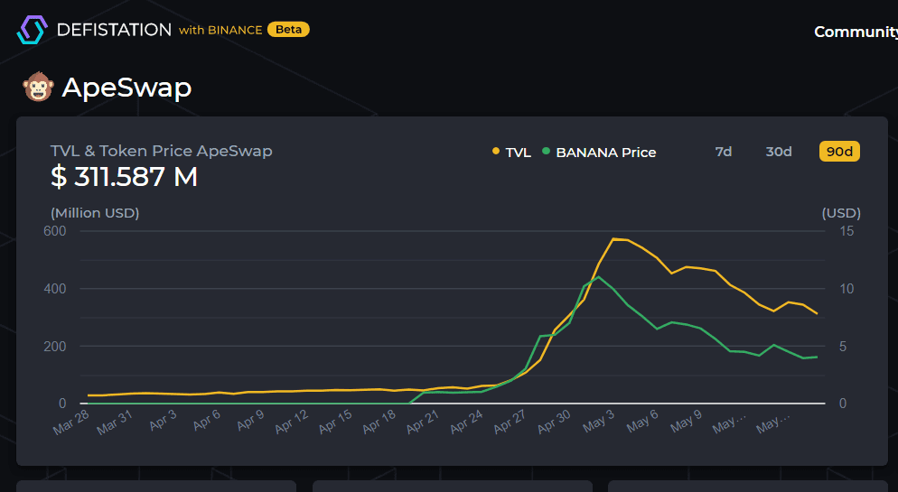Click the Apr 30 x-axis date label
The height and width of the screenshot is (492, 898).
[554, 422]
